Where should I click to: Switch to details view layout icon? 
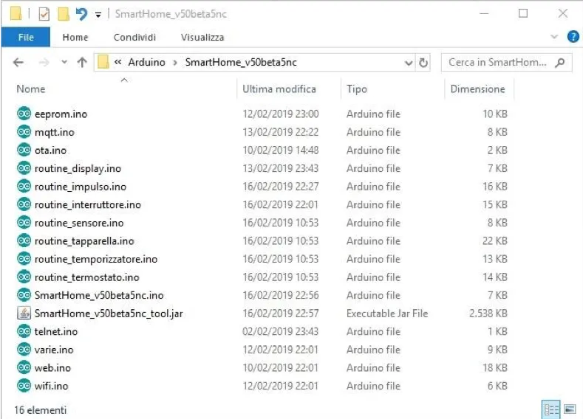pyautogui.click(x=551, y=409)
